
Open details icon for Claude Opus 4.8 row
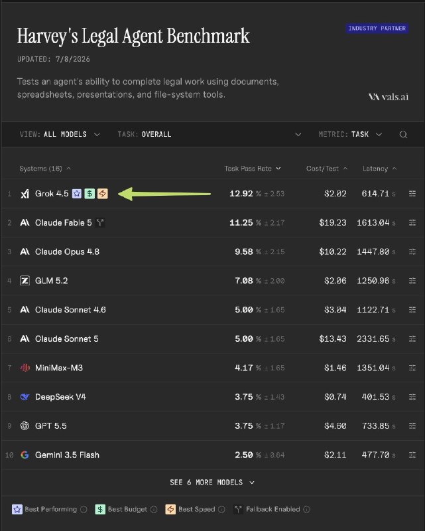pos(412,252)
